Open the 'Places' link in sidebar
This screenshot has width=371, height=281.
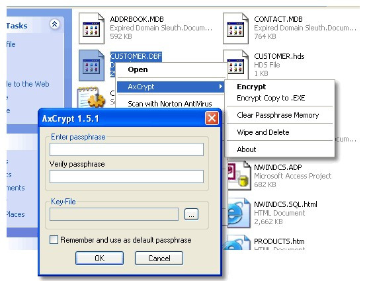click(15, 214)
